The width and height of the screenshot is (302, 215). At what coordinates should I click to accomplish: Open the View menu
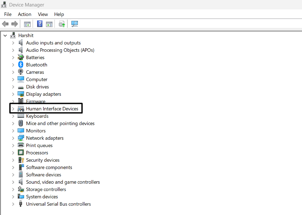coord(43,14)
